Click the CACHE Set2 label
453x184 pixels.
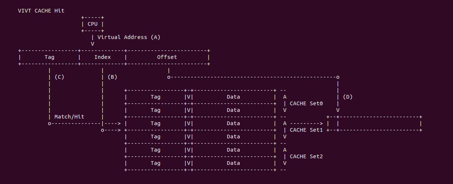point(306,156)
